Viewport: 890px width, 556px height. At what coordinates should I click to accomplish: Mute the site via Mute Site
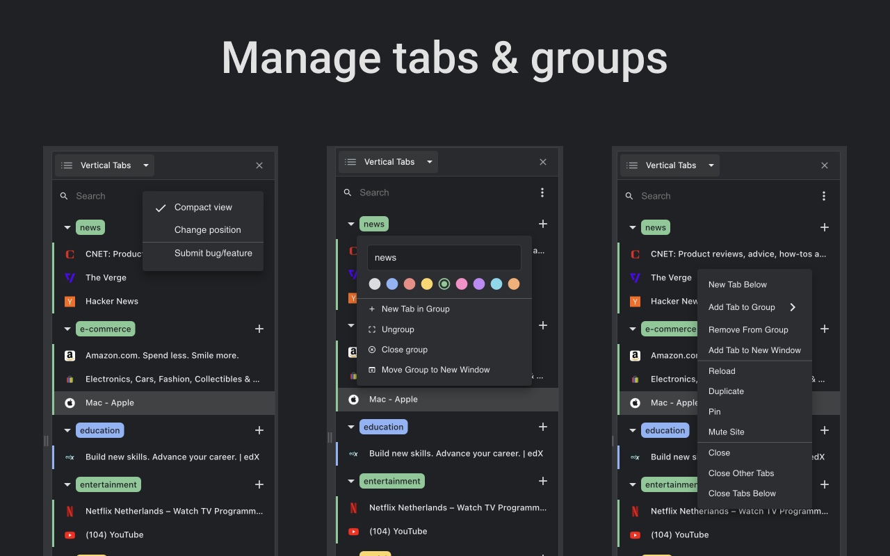pyautogui.click(x=726, y=432)
